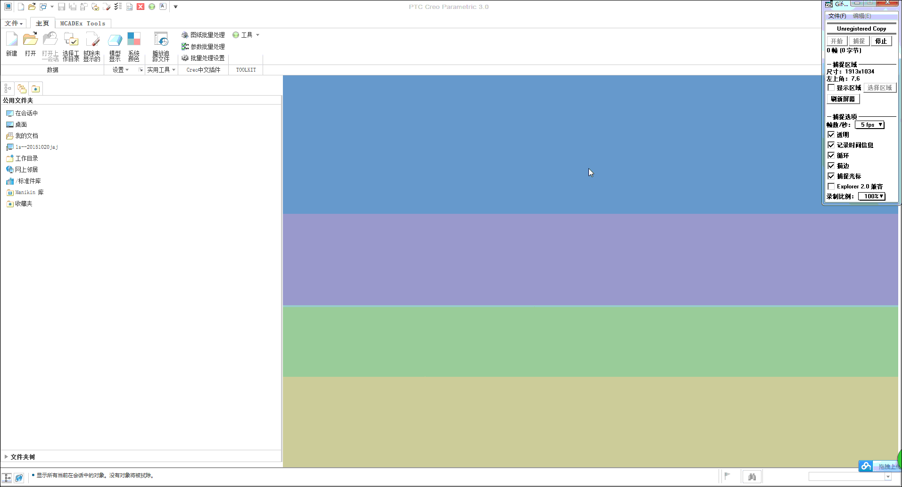Click quick access green circle icon

pos(152,7)
